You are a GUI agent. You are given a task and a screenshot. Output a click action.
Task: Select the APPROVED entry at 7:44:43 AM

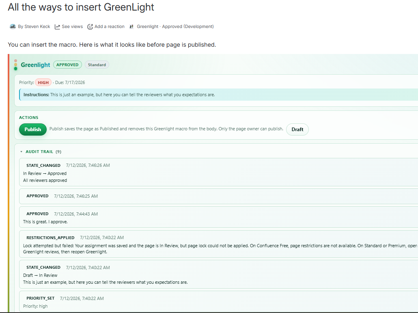[x=219, y=217]
